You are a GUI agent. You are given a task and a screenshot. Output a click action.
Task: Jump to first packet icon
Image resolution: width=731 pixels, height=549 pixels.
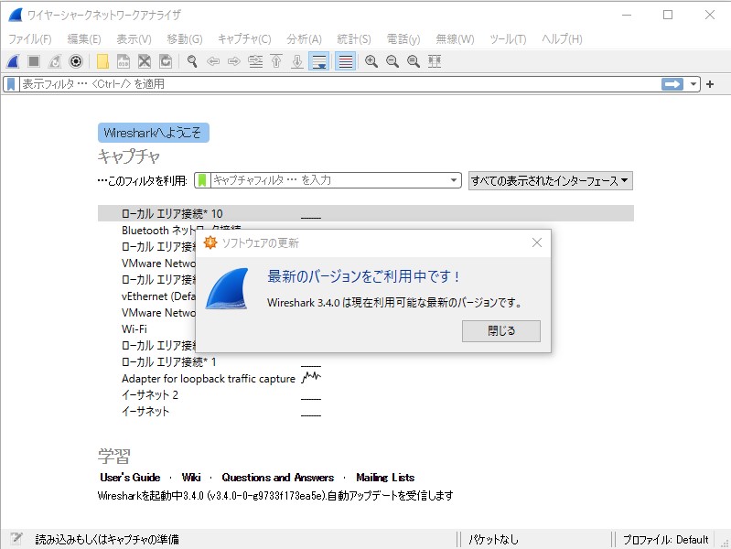276,61
